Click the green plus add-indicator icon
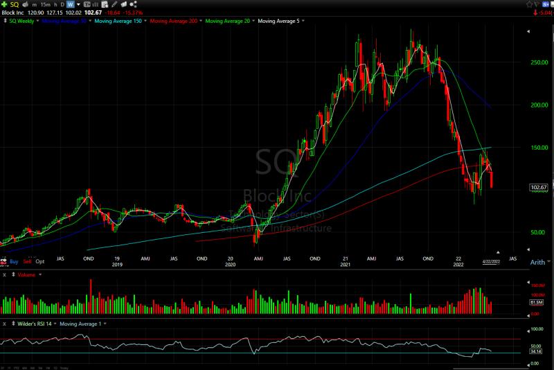Screen dimensions: 554x370 4,4
